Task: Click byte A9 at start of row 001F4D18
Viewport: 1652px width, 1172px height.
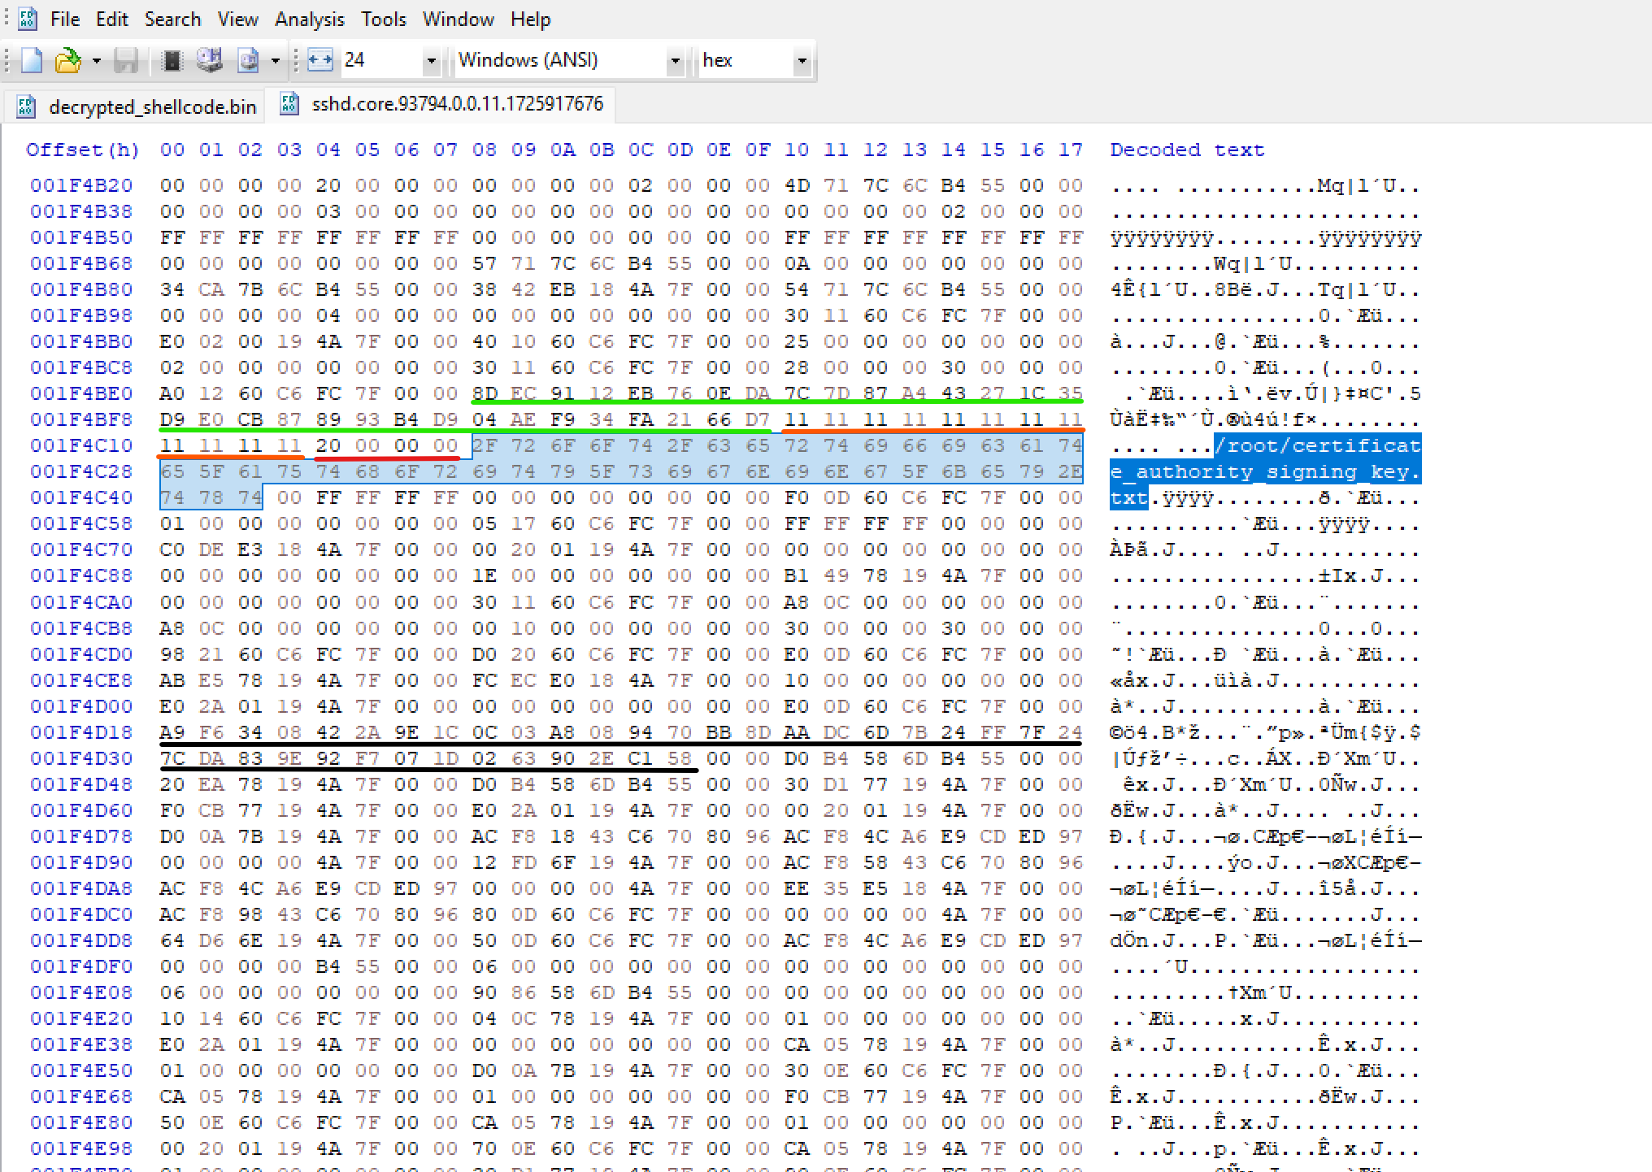Action: click(172, 732)
